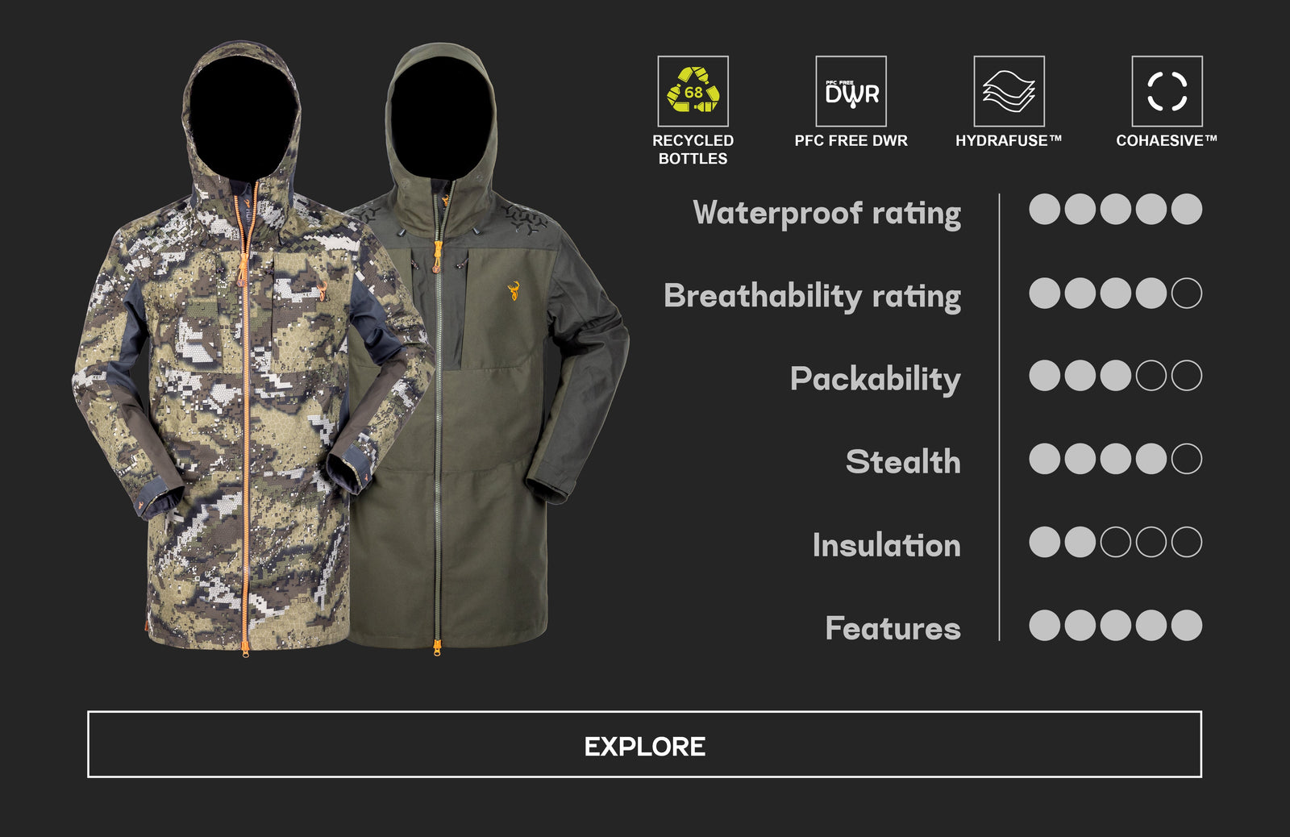Select the fourth empty Packability dot
The height and width of the screenshot is (837, 1290).
coord(1151,376)
